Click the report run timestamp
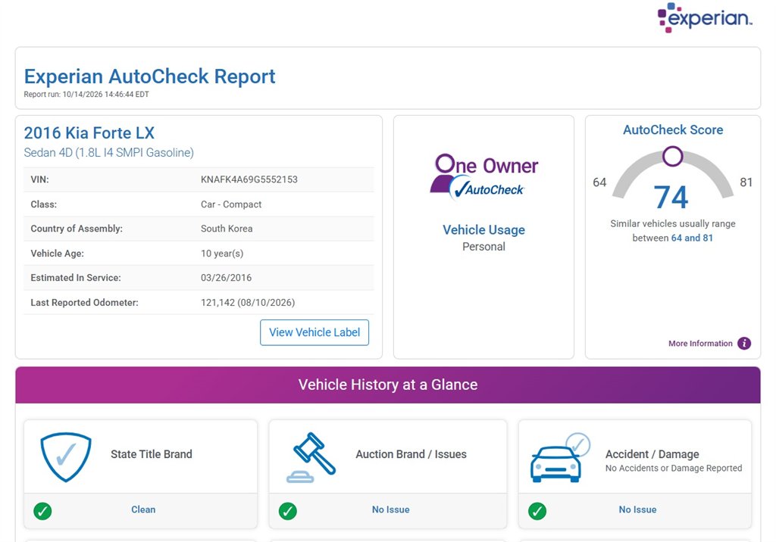This screenshot has width=776, height=542. point(86,95)
